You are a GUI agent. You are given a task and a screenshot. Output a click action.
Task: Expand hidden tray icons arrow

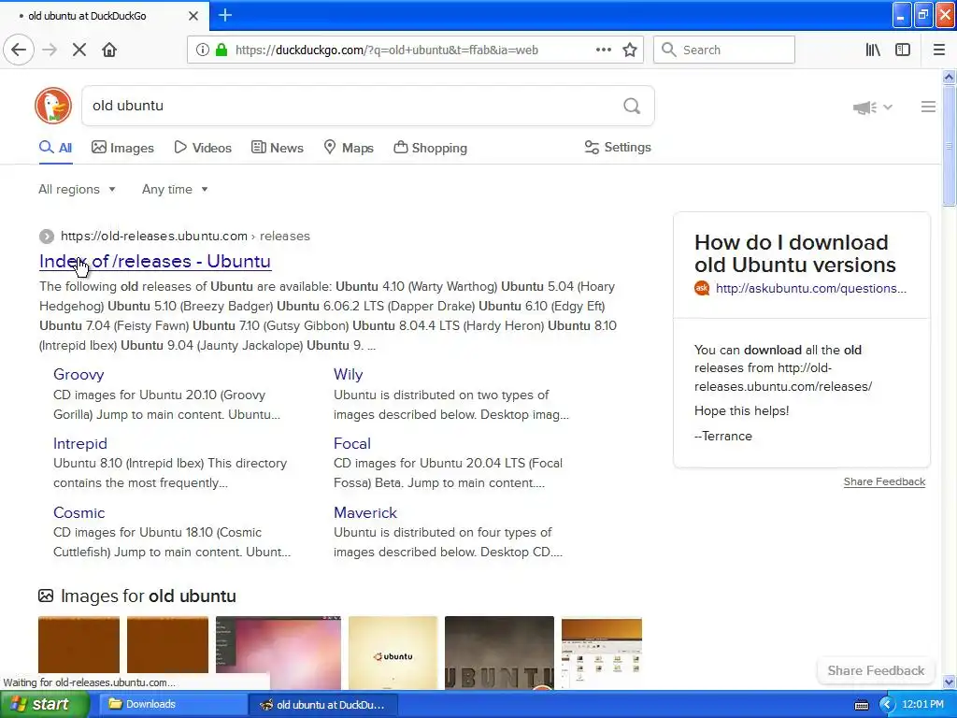point(886,705)
